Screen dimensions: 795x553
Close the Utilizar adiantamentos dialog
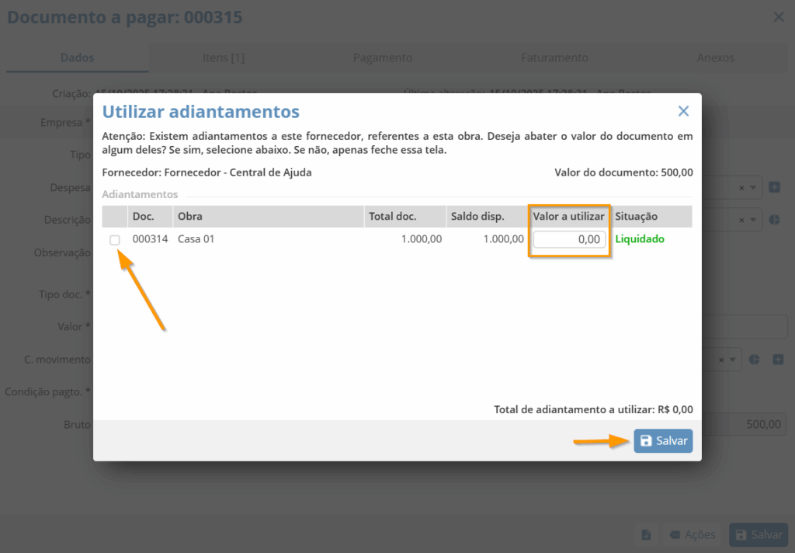683,111
